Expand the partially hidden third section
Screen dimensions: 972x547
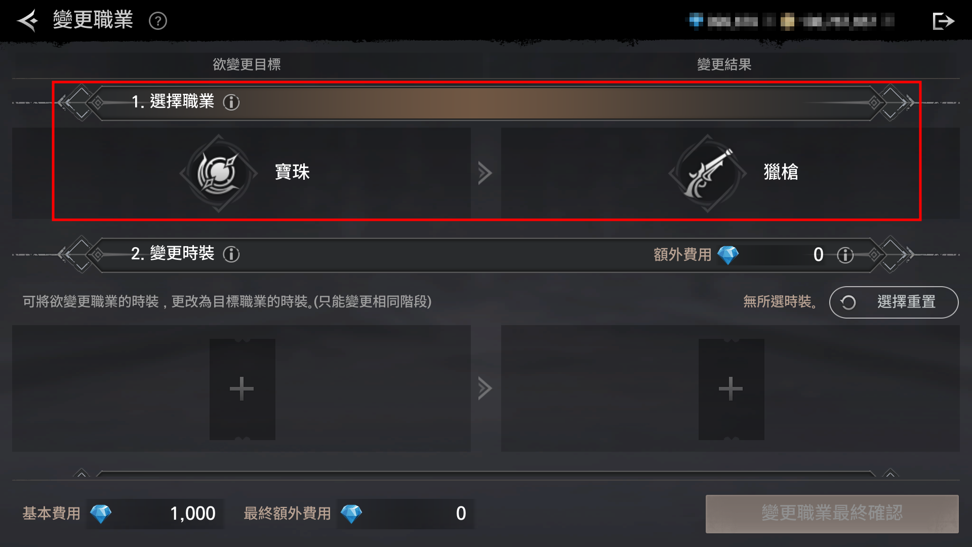point(486,474)
